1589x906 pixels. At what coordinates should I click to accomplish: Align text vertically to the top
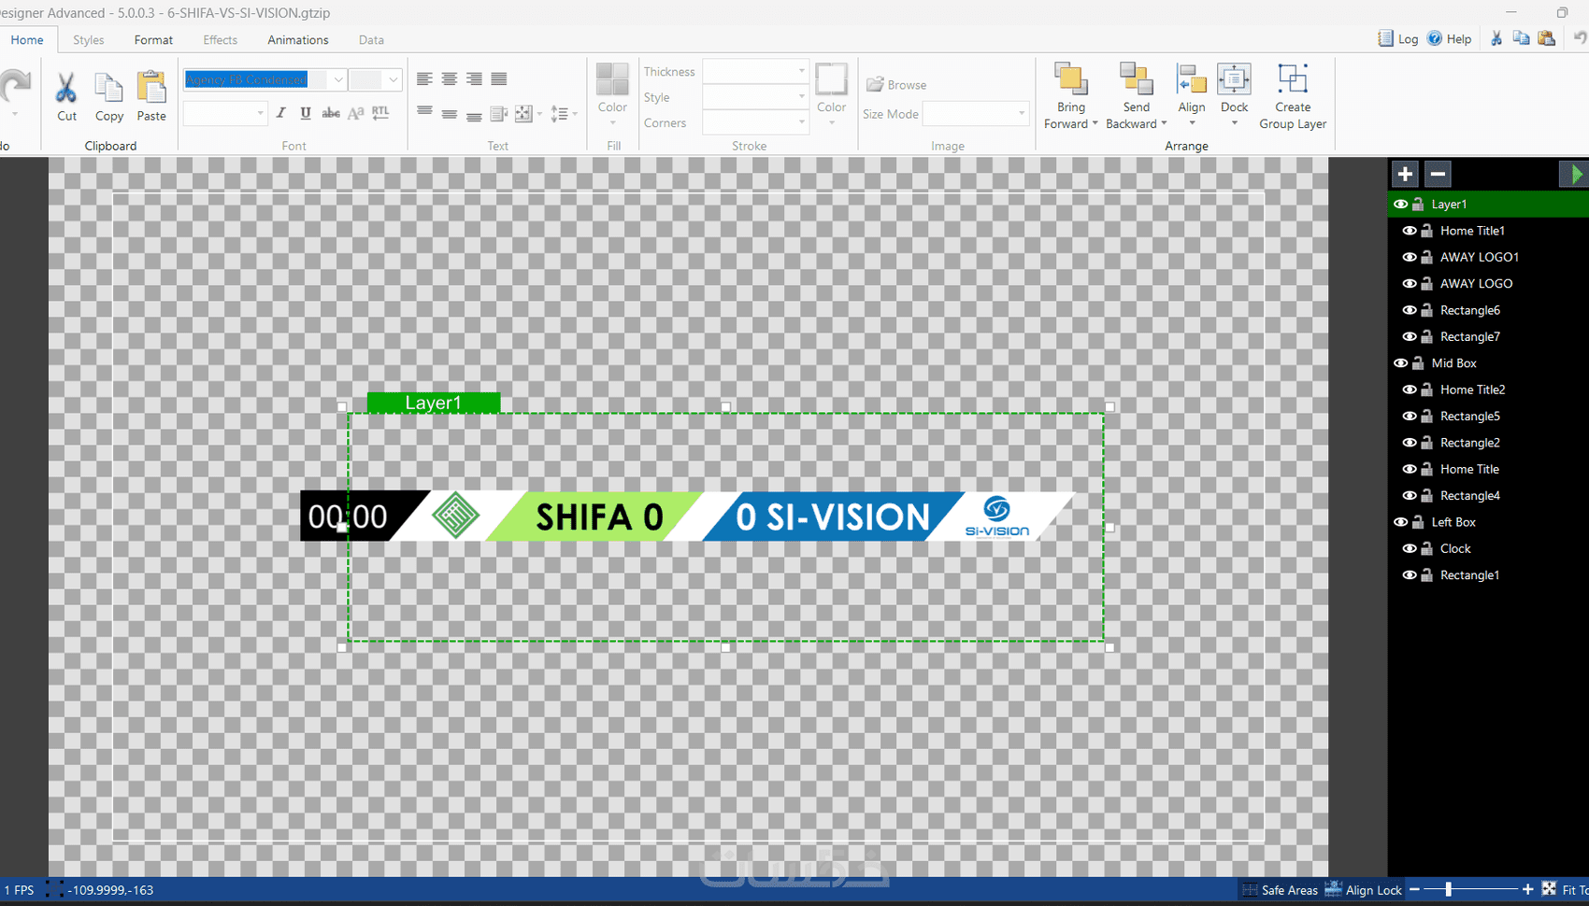pyautogui.click(x=424, y=113)
